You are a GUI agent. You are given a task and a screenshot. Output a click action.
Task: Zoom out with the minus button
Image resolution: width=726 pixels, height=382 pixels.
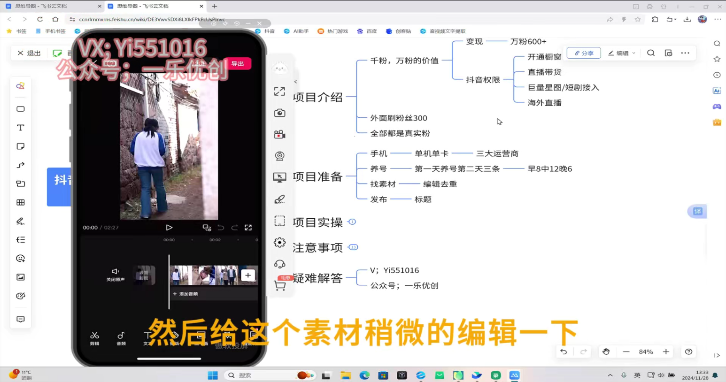tap(626, 351)
